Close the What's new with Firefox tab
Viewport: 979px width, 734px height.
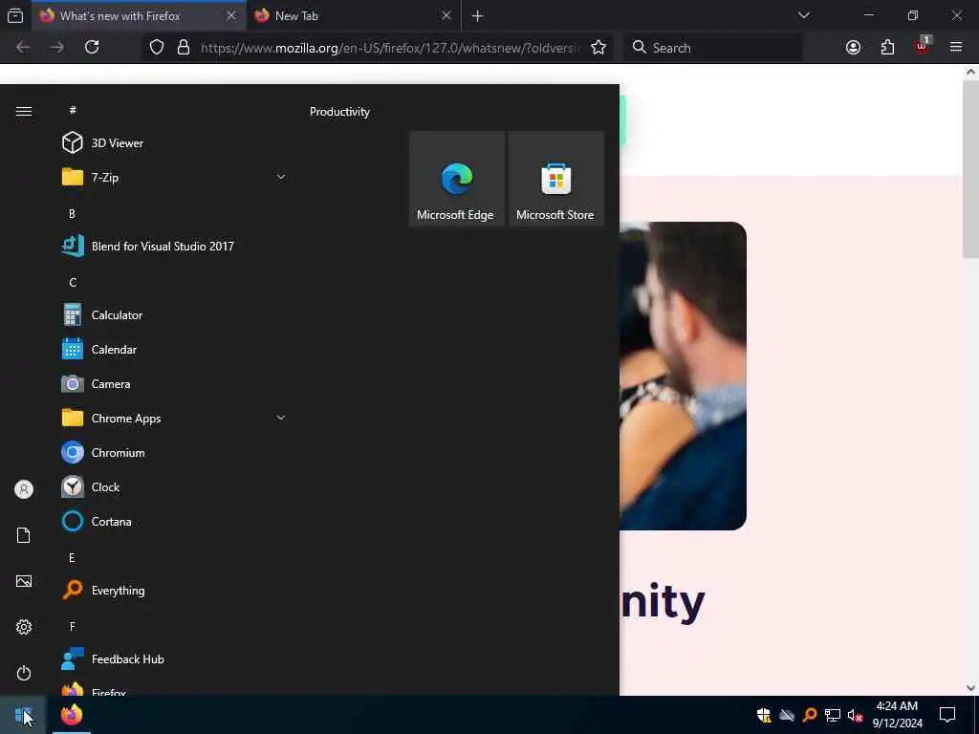[x=231, y=15]
